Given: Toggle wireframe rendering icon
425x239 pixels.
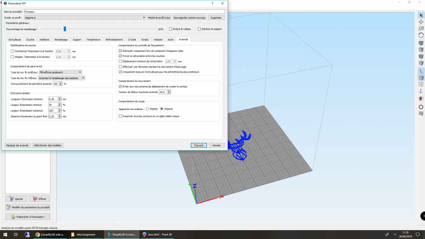Looking at the screenshot, I should 421,84.
